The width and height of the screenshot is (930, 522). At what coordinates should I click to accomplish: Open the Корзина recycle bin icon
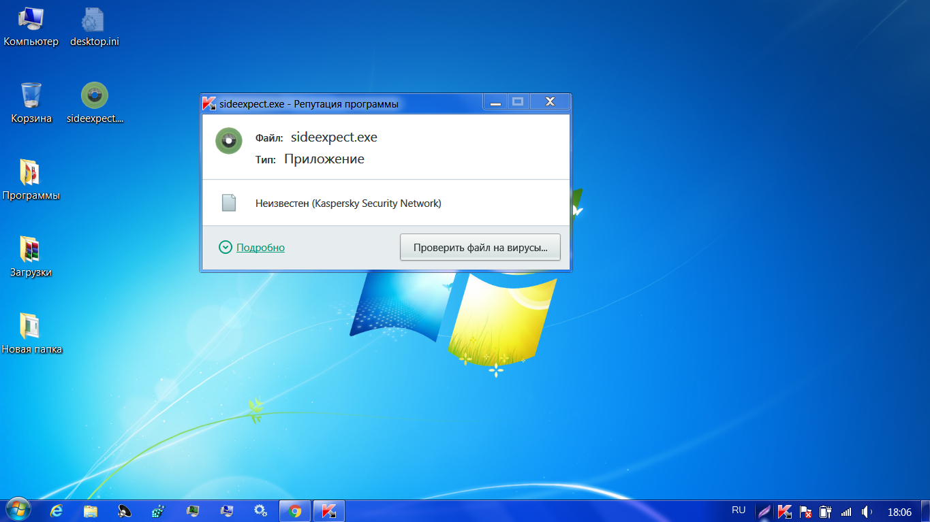(31, 103)
